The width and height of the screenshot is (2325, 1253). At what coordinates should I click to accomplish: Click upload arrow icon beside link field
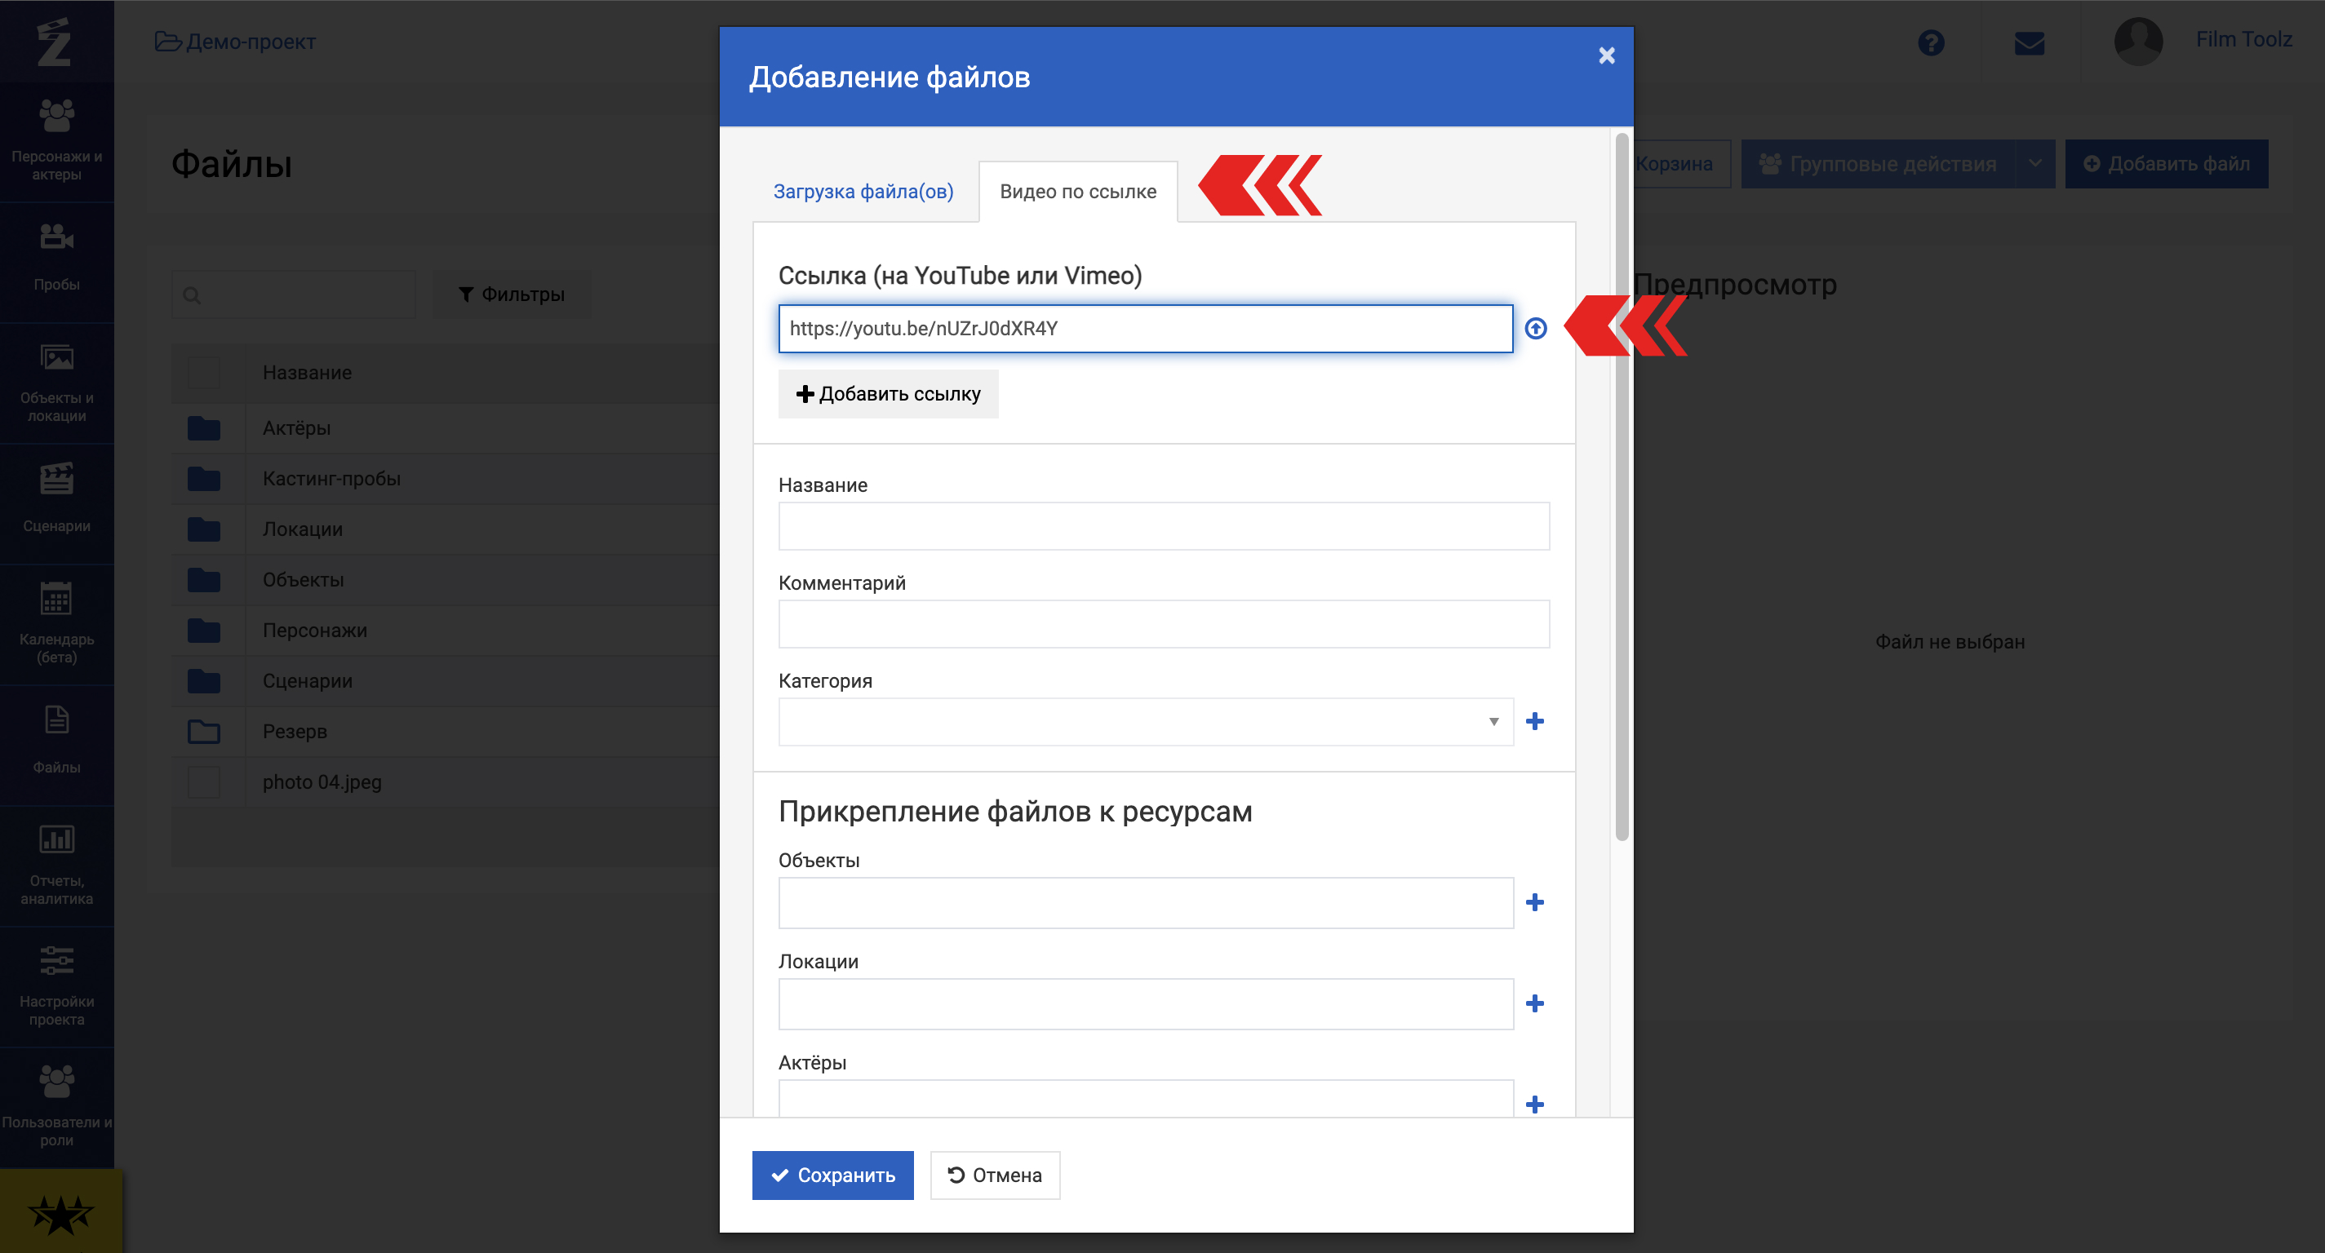tap(1535, 329)
